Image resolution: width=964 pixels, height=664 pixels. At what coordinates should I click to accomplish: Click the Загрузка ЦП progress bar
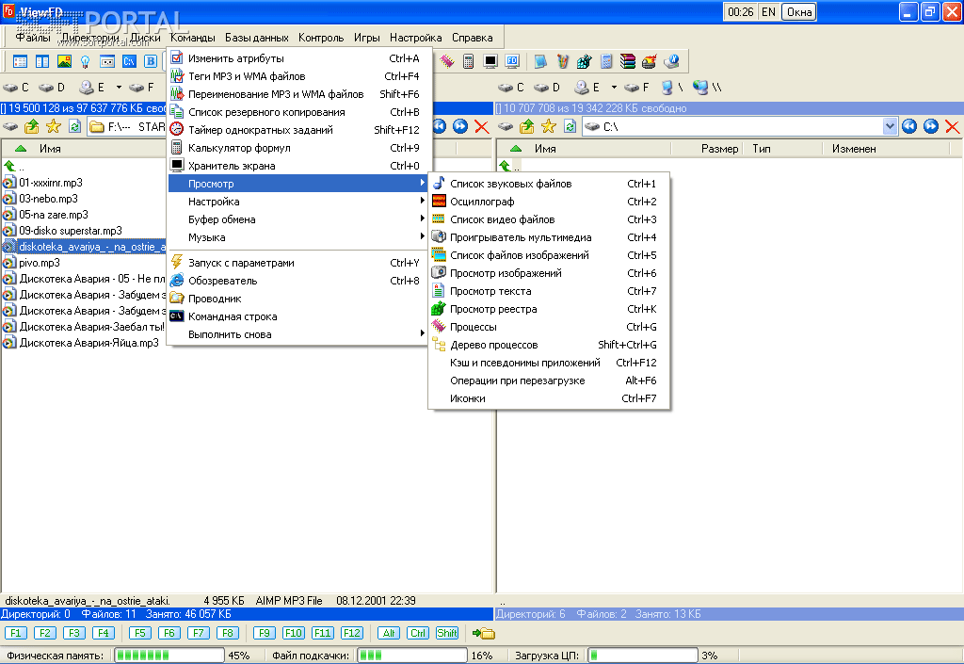pyautogui.click(x=642, y=656)
